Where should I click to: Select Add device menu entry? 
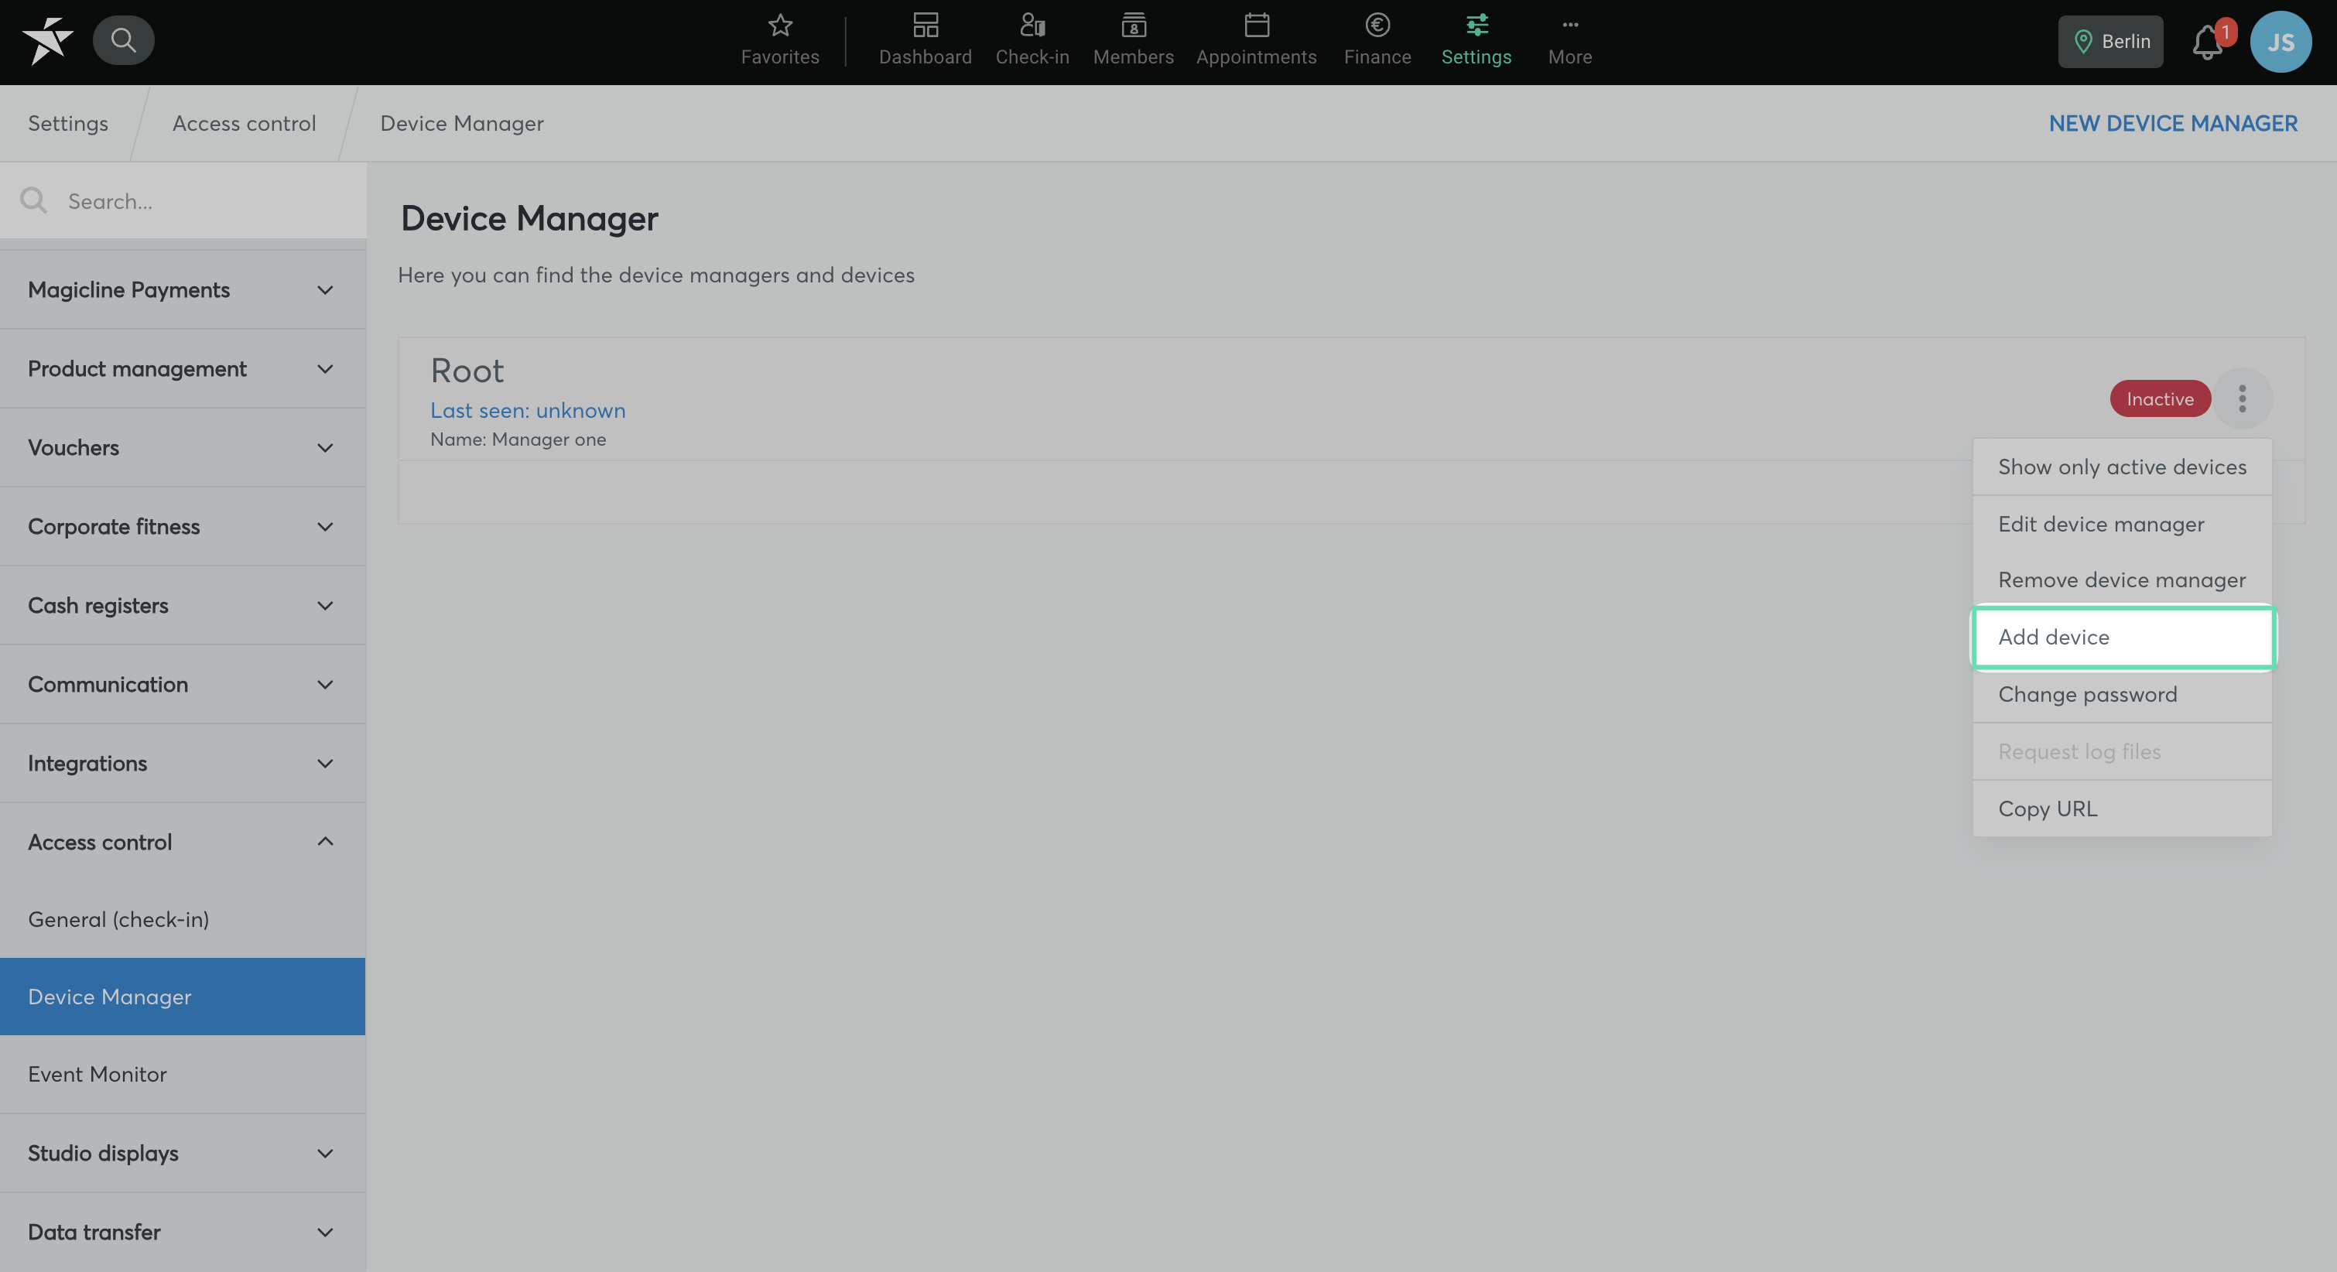tap(2122, 637)
